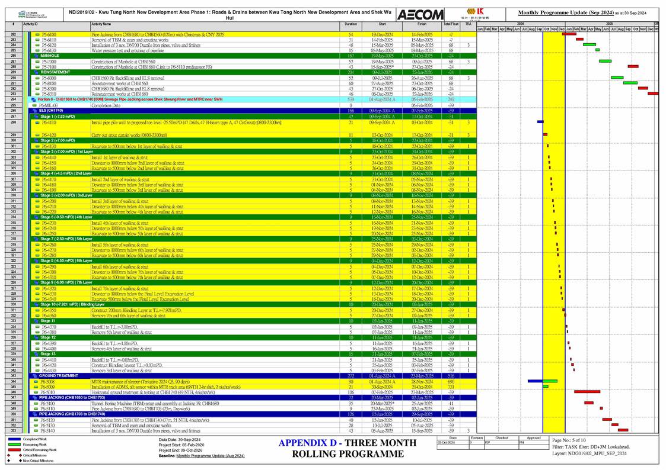Screen dimensions: 666x470
Task: Open the Monthly Programme Update (Aug 2024) baseline link
Action: pyautogui.click(x=210, y=456)
